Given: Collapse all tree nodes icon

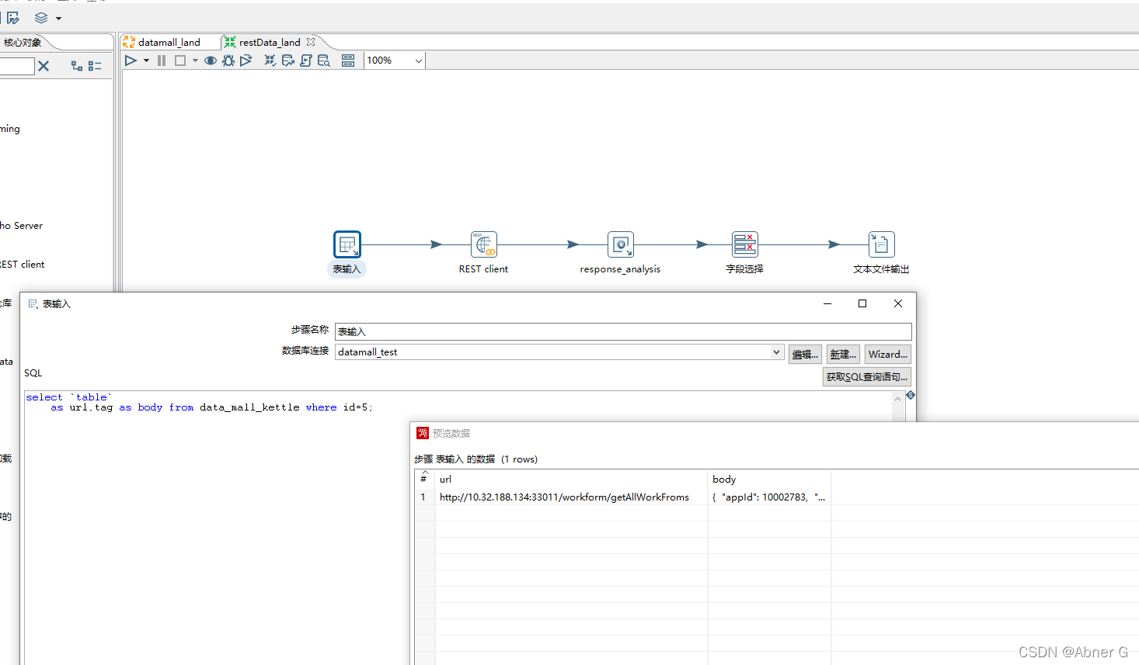Looking at the screenshot, I should 95,66.
